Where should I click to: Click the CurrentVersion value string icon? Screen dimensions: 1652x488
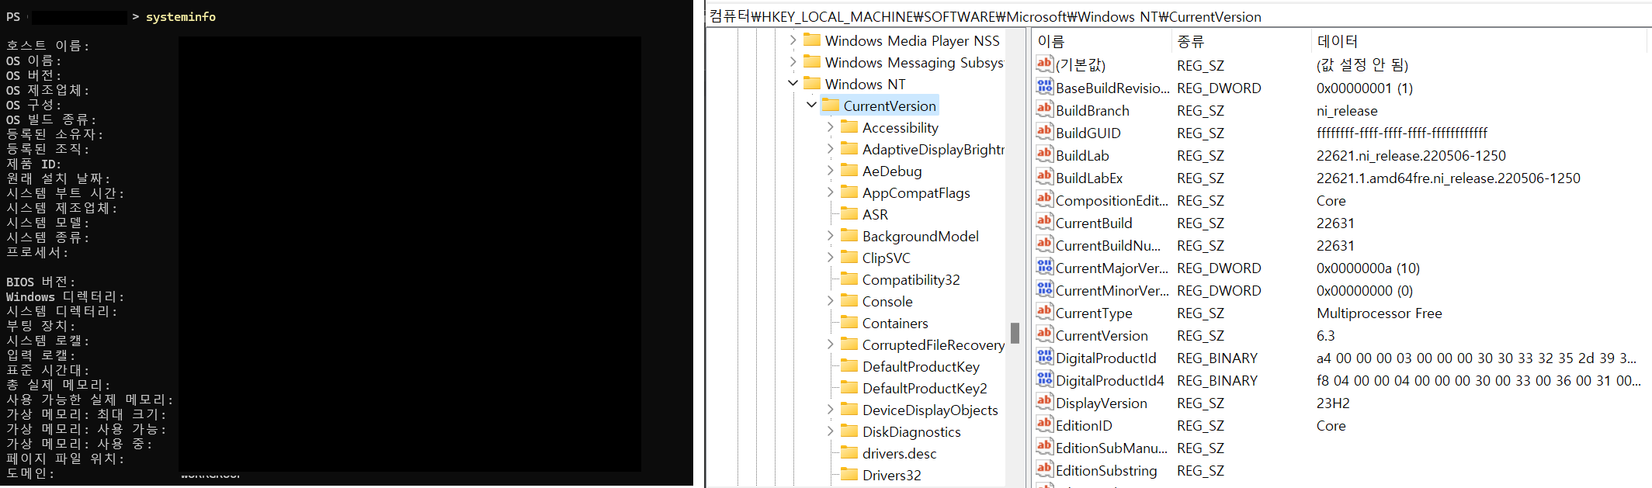coord(1045,334)
